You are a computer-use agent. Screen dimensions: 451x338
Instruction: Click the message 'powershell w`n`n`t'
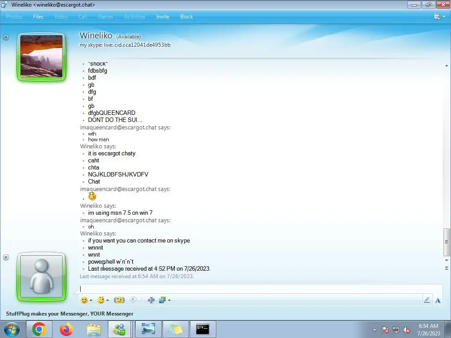(x=111, y=261)
